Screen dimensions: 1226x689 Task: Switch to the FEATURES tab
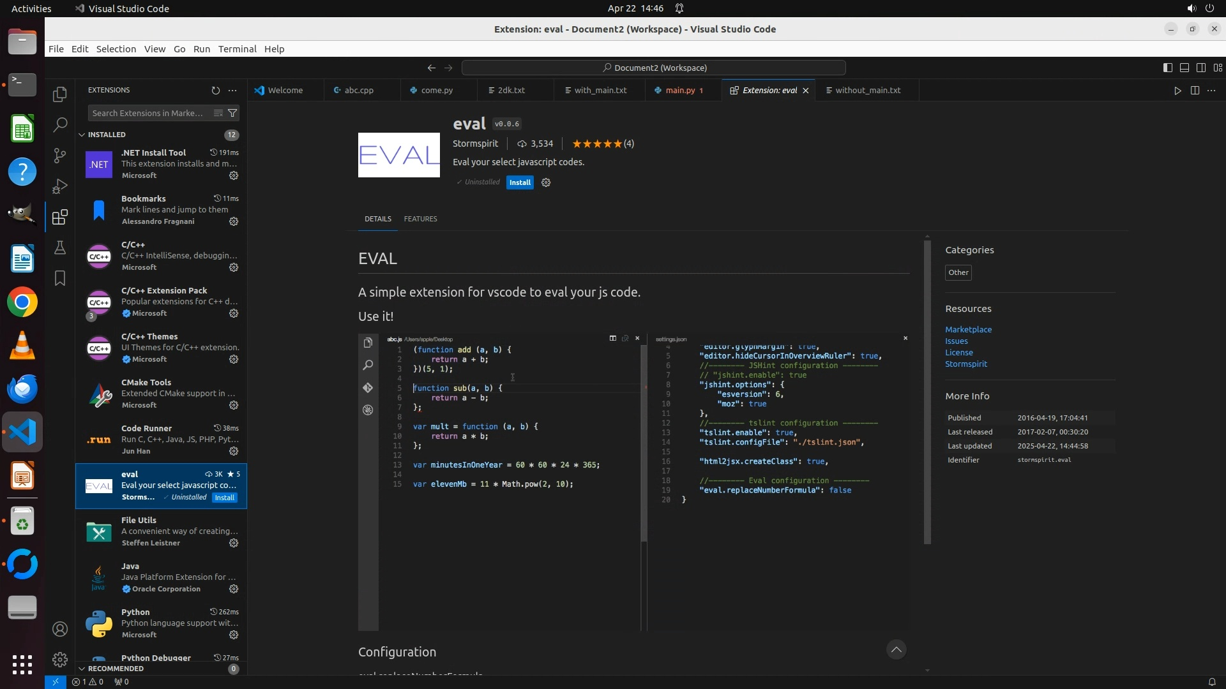tap(420, 219)
